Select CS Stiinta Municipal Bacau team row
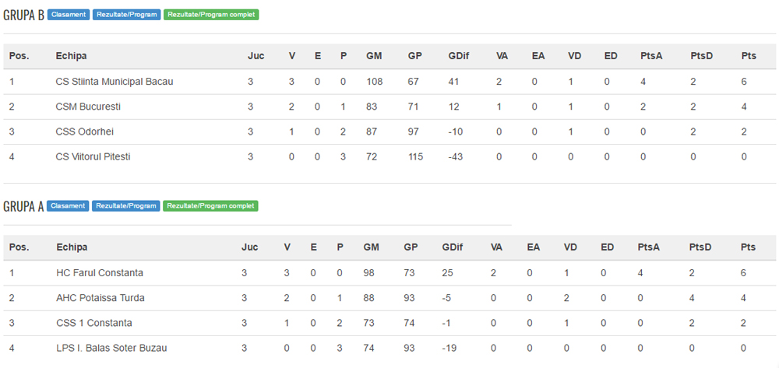 coord(115,82)
